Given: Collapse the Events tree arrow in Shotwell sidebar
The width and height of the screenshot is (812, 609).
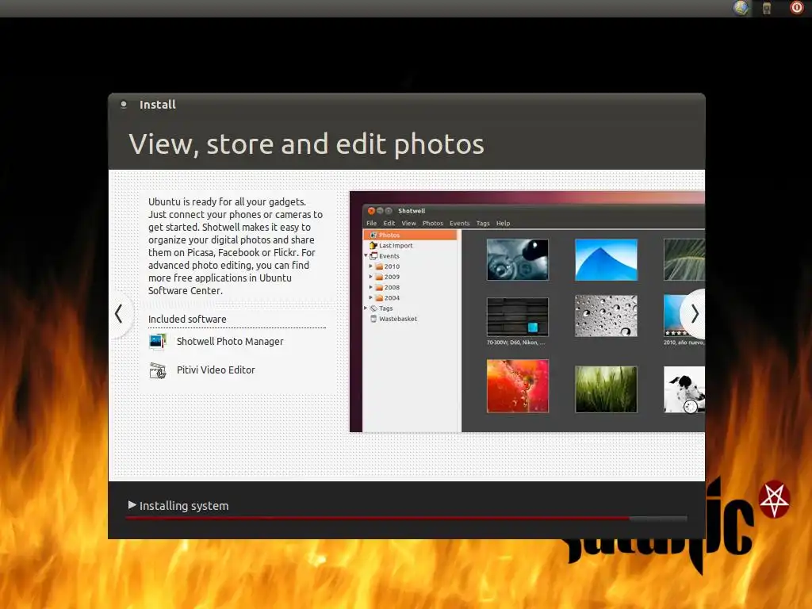Looking at the screenshot, I should (x=366, y=256).
